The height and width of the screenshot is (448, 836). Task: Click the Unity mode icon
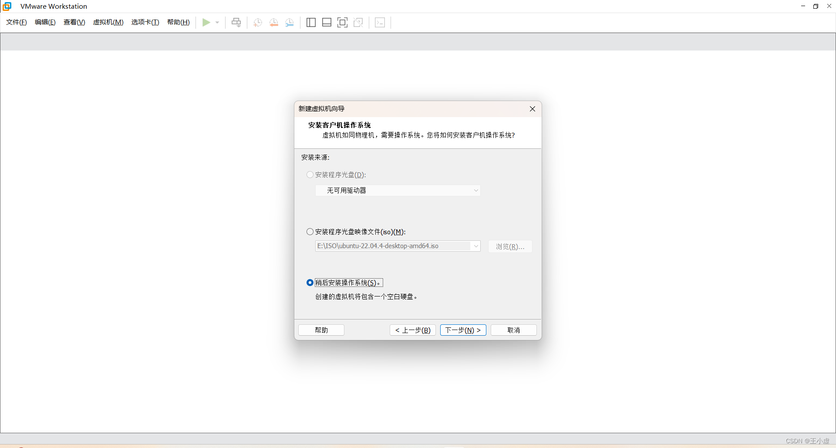pos(358,23)
